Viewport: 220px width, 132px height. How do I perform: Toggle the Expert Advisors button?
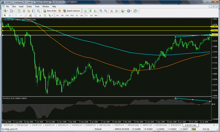point(71,11)
